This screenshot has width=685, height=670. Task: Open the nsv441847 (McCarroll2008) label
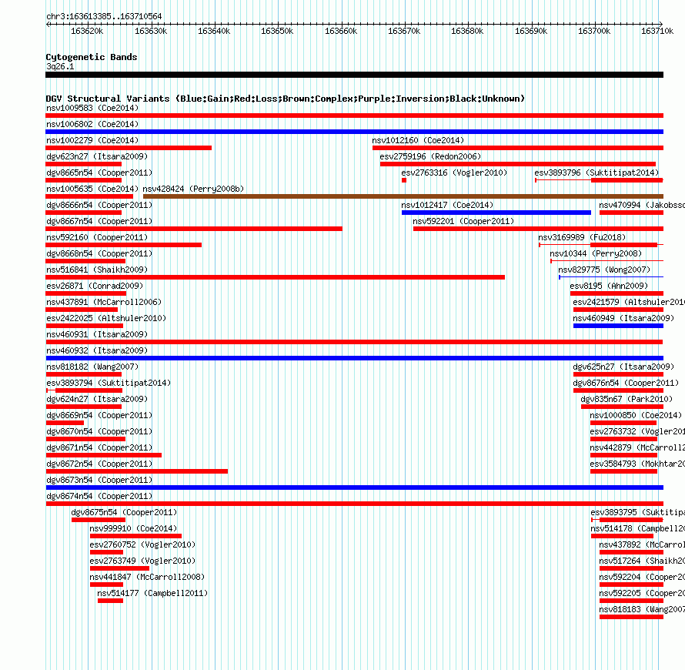(147, 577)
